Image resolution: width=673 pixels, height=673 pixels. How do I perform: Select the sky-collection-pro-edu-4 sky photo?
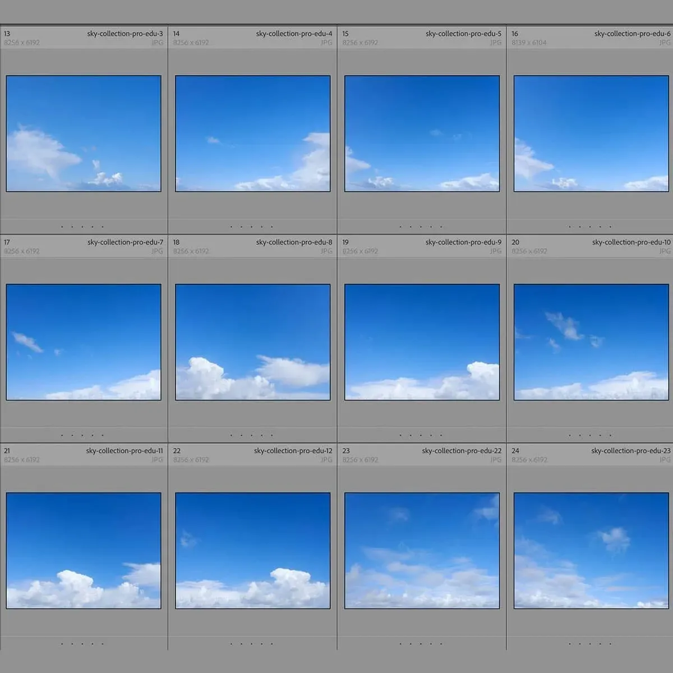tap(252, 133)
